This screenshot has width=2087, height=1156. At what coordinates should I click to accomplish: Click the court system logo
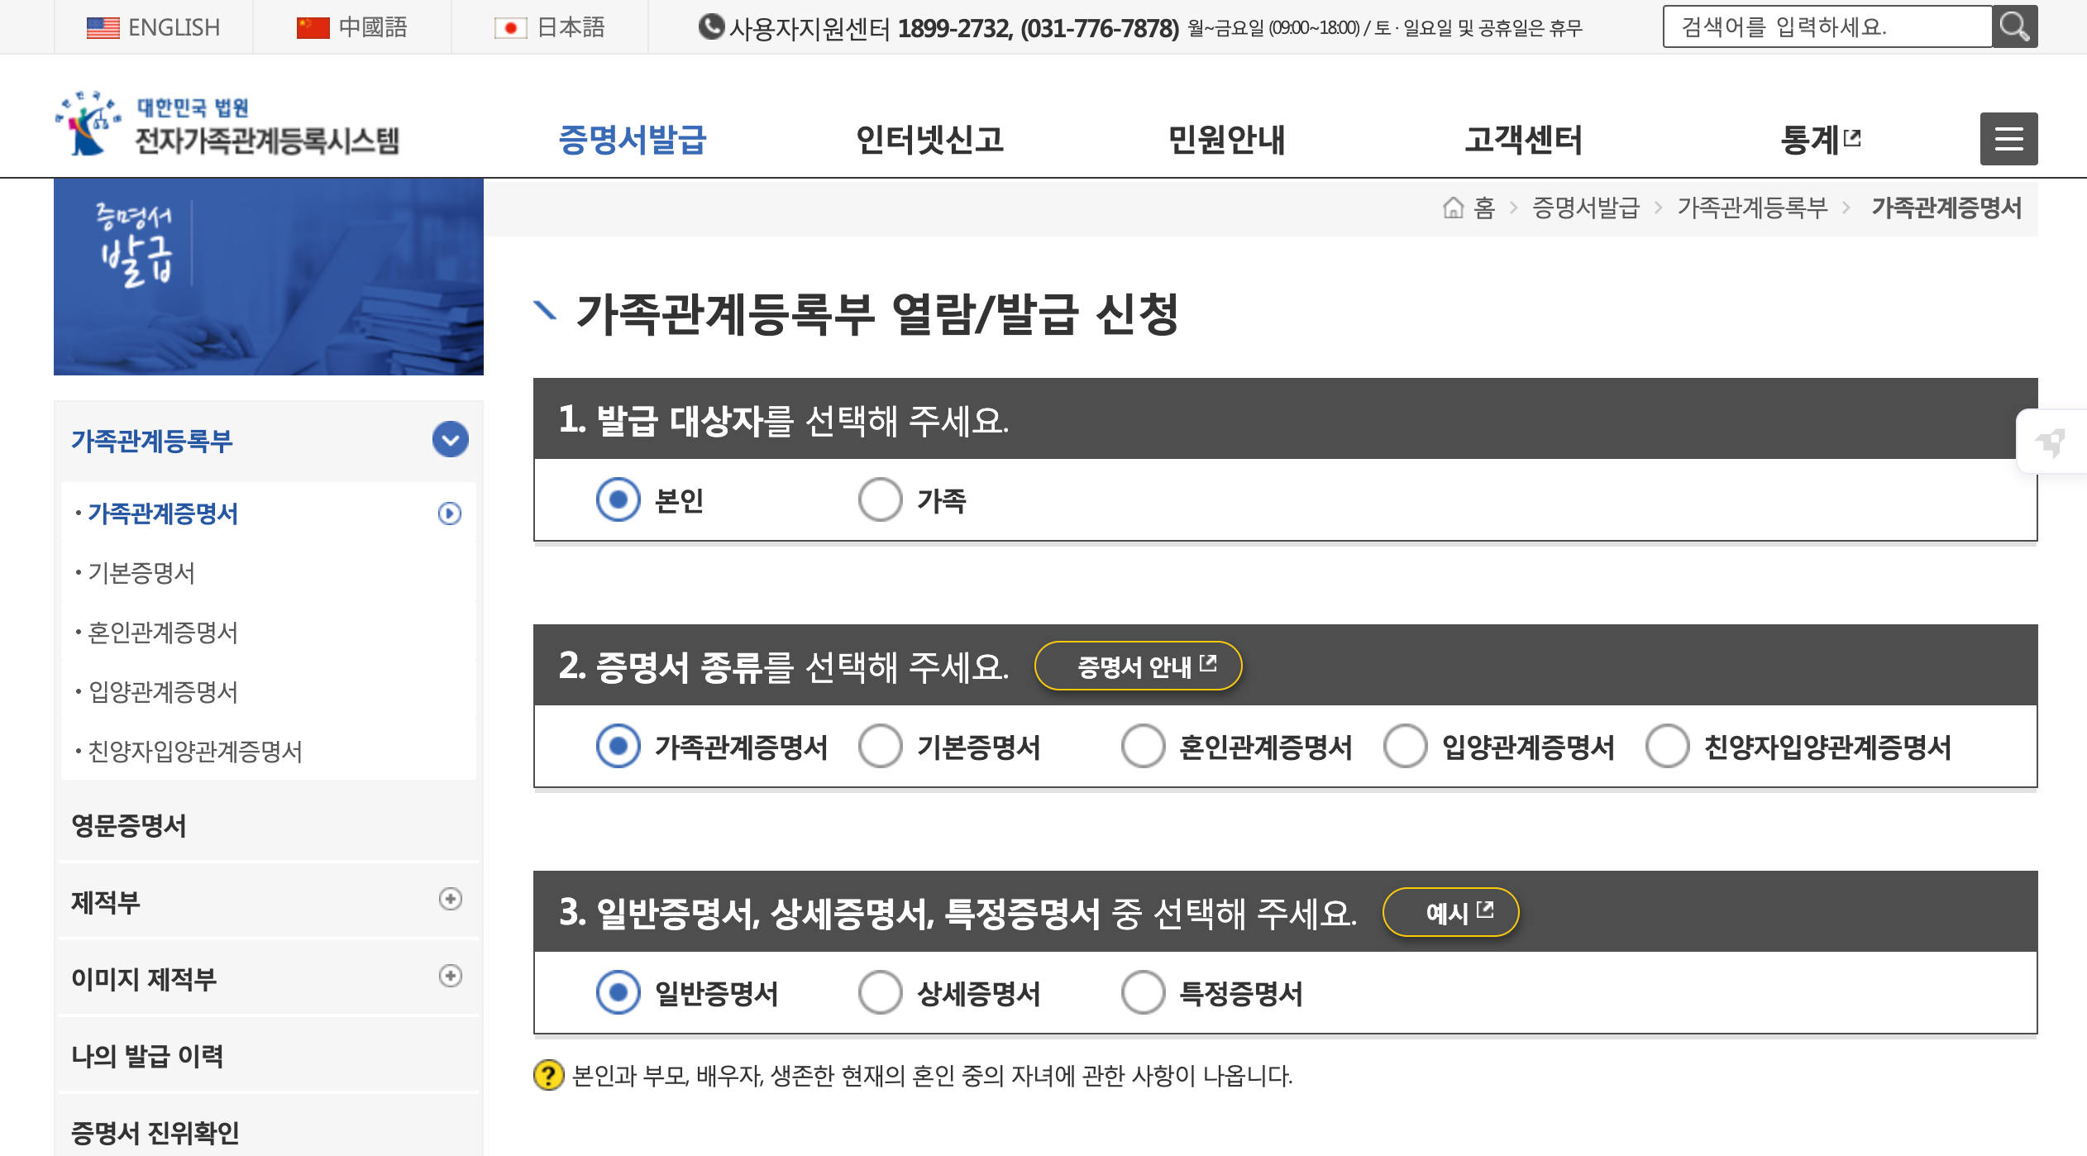tap(227, 125)
